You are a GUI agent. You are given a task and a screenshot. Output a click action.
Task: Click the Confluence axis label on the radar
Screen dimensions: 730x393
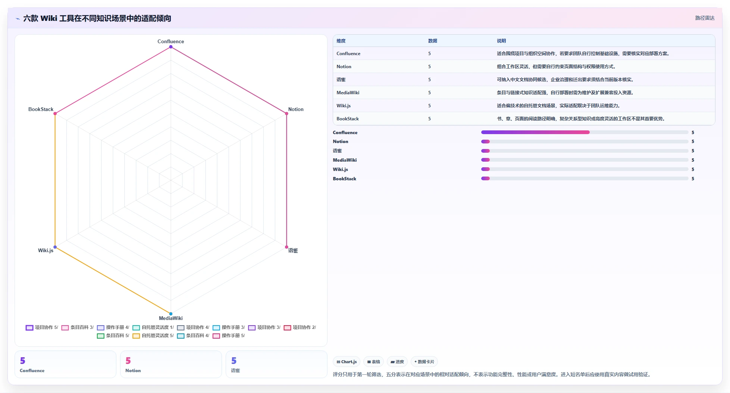pyautogui.click(x=171, y=41)
